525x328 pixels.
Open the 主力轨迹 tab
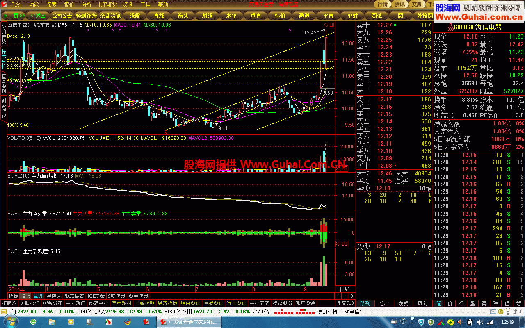(76, 303)
